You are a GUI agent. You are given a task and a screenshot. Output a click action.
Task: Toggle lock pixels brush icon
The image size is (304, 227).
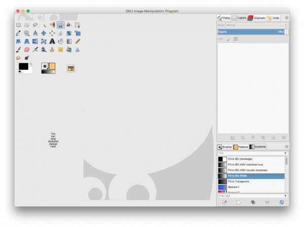click(229, 39)
